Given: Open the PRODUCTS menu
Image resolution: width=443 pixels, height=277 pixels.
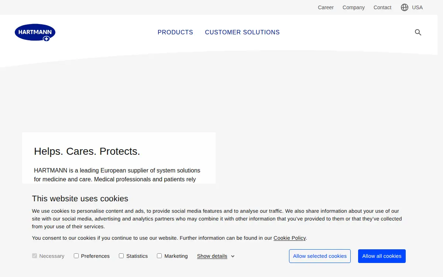Looking at the screenshot, I should click(175, 32).
